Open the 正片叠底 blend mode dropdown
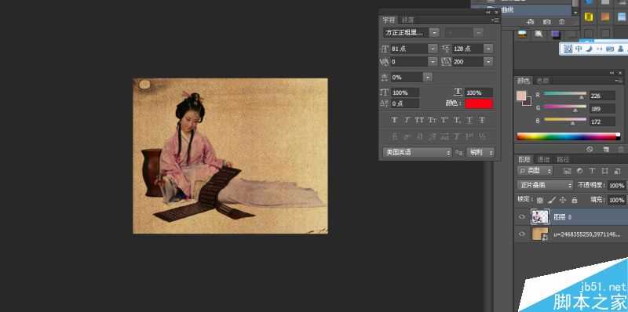 (545, 185)
